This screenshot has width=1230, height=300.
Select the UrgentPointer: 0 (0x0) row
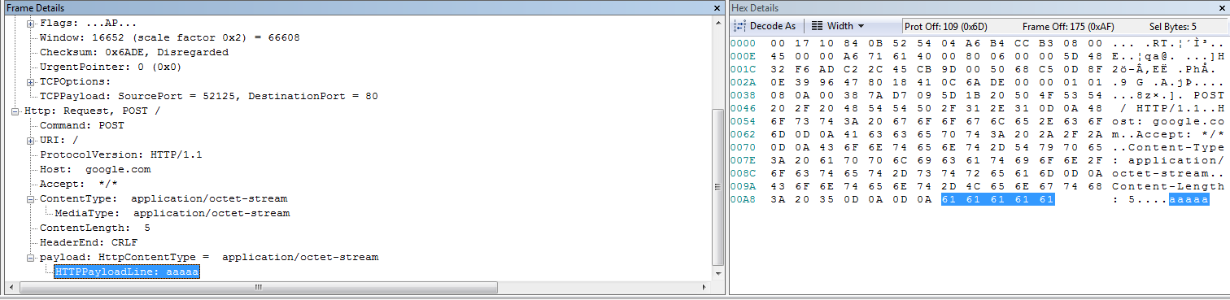point(110,67)
